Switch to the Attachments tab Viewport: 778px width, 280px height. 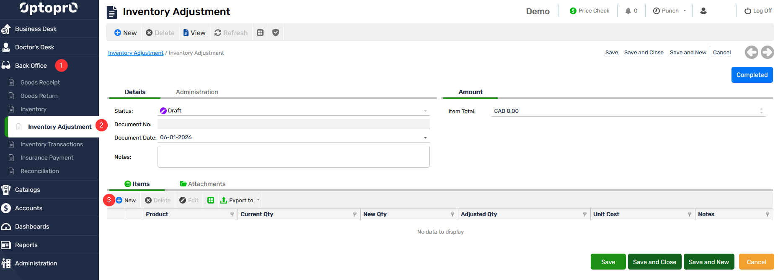(x=203, y=184)
